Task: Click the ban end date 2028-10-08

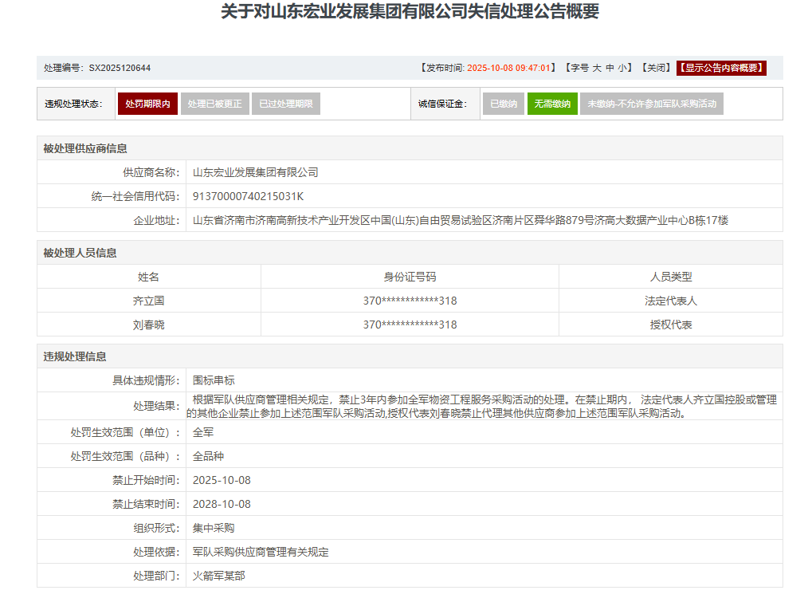Action: click(222, 504)
